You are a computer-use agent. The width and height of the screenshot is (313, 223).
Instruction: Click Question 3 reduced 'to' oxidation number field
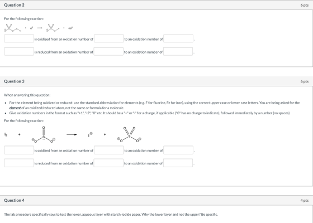click(178, 163)
